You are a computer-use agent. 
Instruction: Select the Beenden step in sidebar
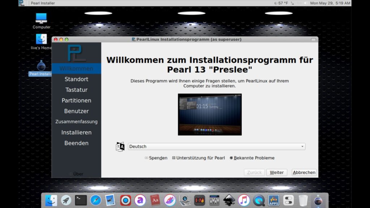pyautogui.click(x=76, y=143)
